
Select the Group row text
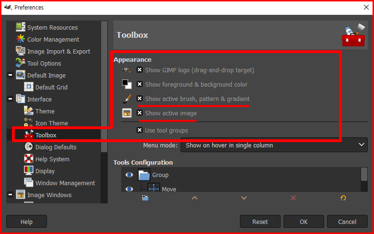[x=160, y=175]
